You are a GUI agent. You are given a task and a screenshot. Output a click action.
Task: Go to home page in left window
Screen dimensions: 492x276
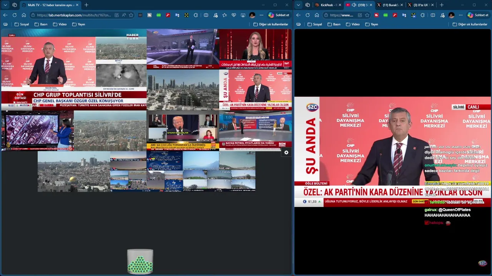tap(24, 15)
